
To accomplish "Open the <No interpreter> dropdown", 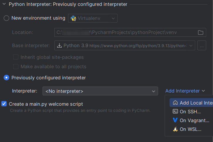I will pos(100,91).
